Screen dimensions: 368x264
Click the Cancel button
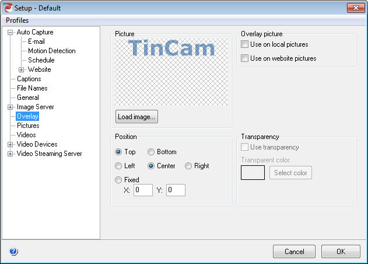tap(294, 252)
